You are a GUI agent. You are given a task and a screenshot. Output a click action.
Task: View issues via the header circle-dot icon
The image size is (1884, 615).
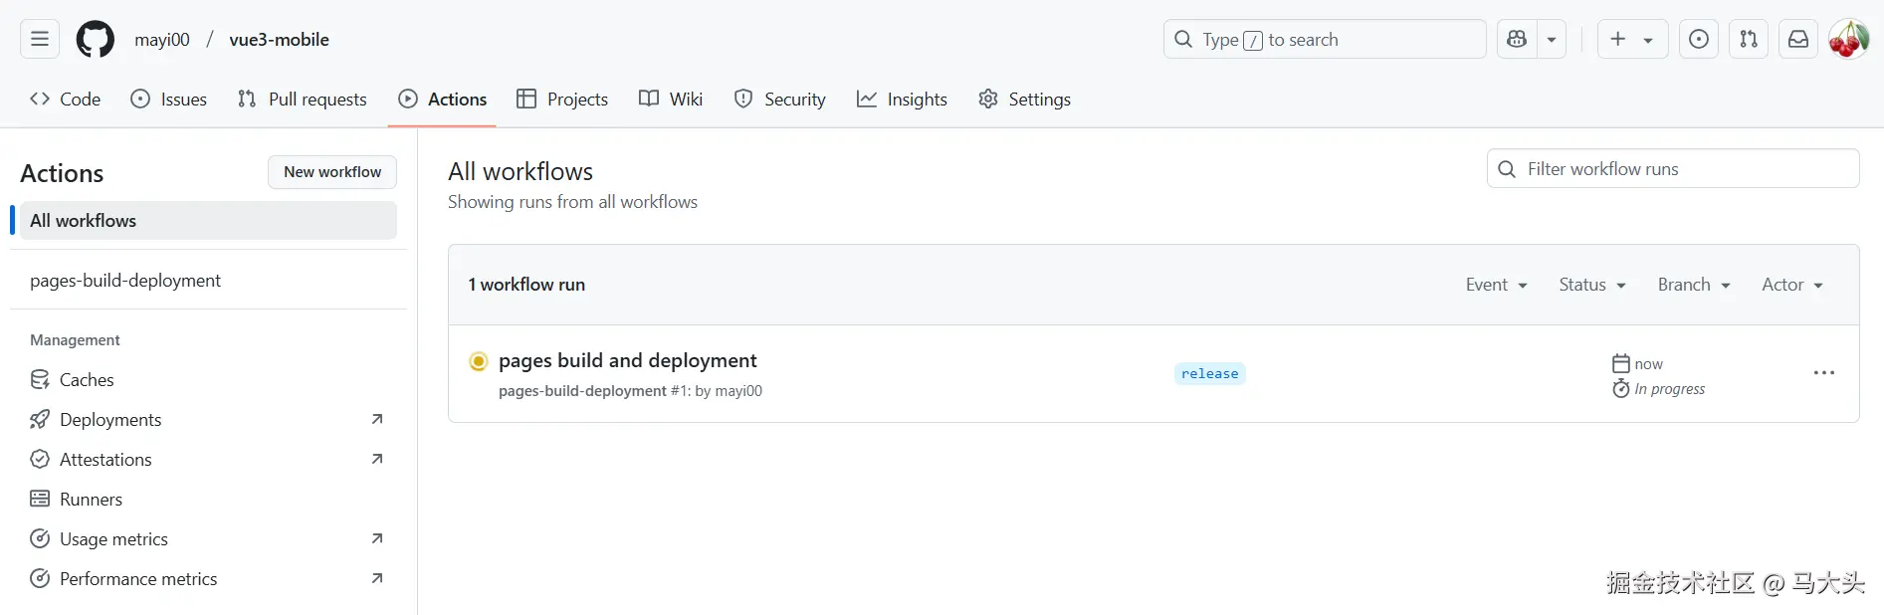(1699, 39)
